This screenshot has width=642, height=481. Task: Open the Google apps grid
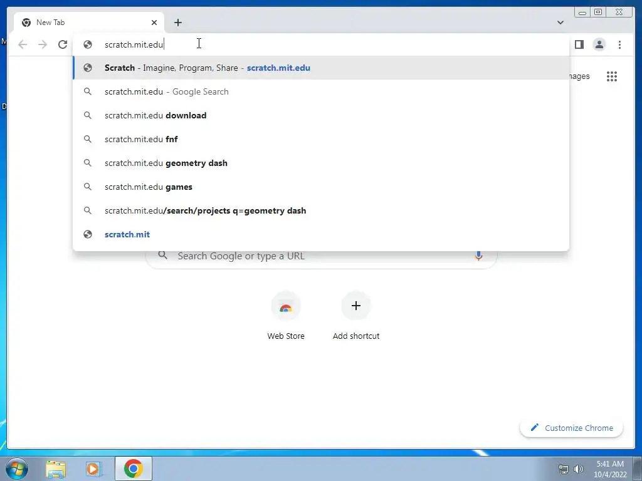pyautogui.click(x=612, y=76)
